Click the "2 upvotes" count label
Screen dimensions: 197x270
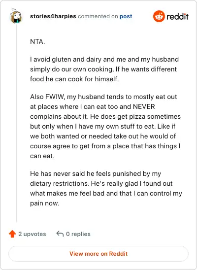click(32, 234)
